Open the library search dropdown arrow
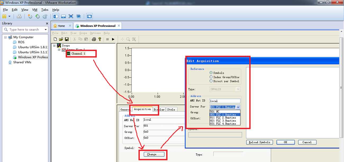The height and width of the screenshot is (162, 344). pos(46,30)
